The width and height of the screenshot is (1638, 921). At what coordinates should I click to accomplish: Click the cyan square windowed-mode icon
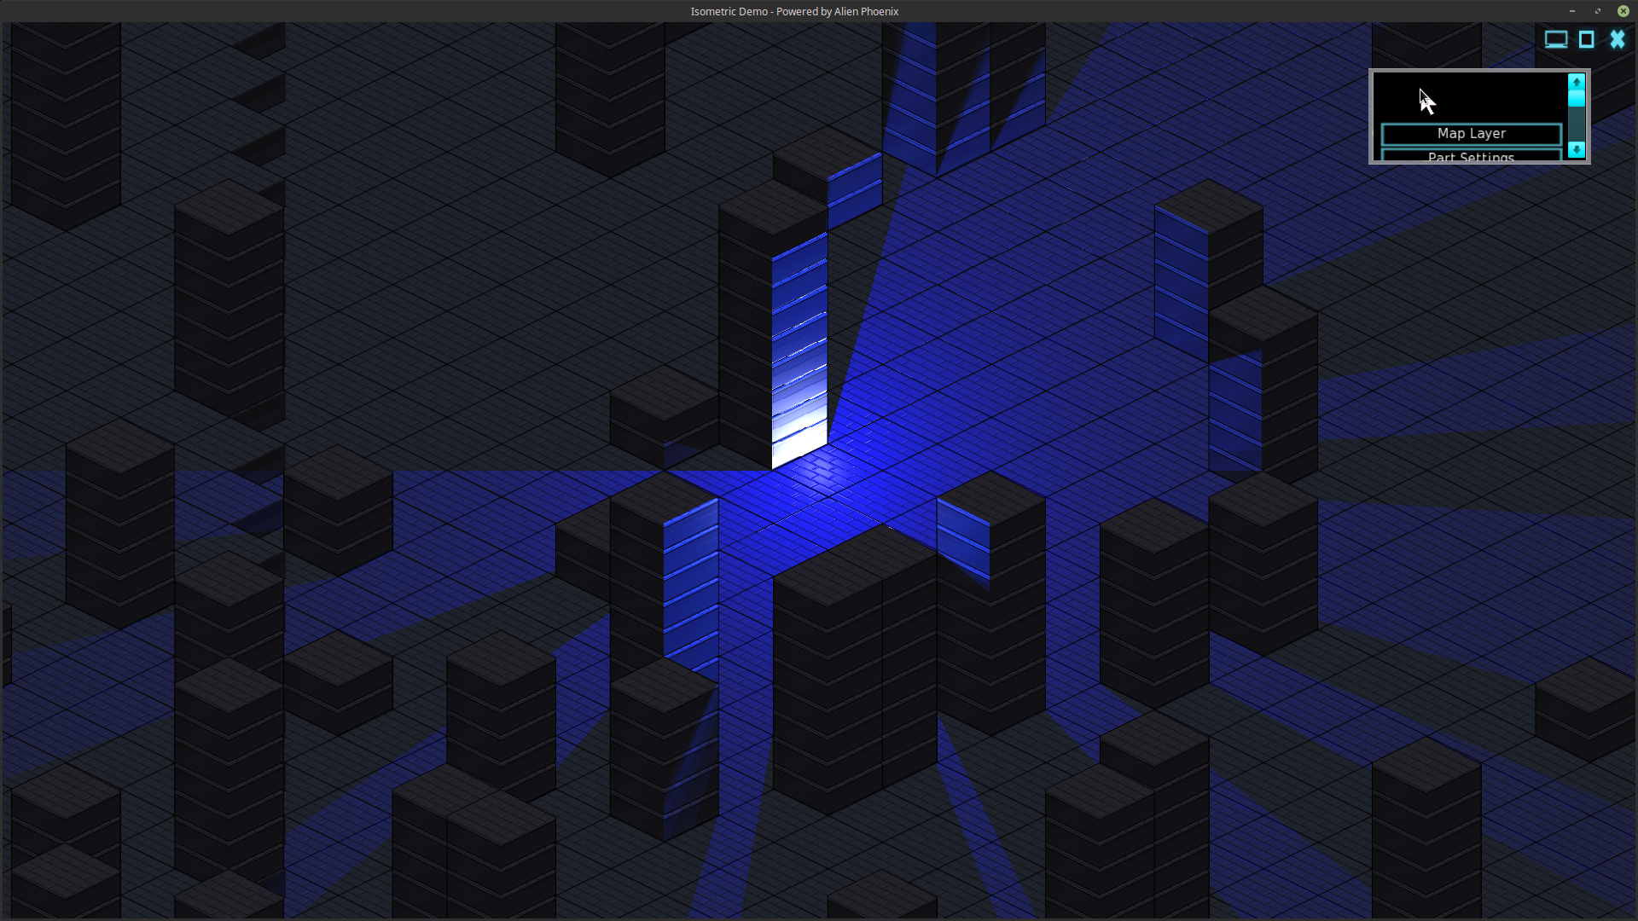coord(1587,39)
